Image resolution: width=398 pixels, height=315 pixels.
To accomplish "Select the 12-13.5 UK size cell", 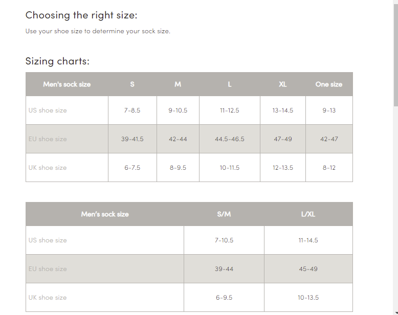I will point(283,168).
